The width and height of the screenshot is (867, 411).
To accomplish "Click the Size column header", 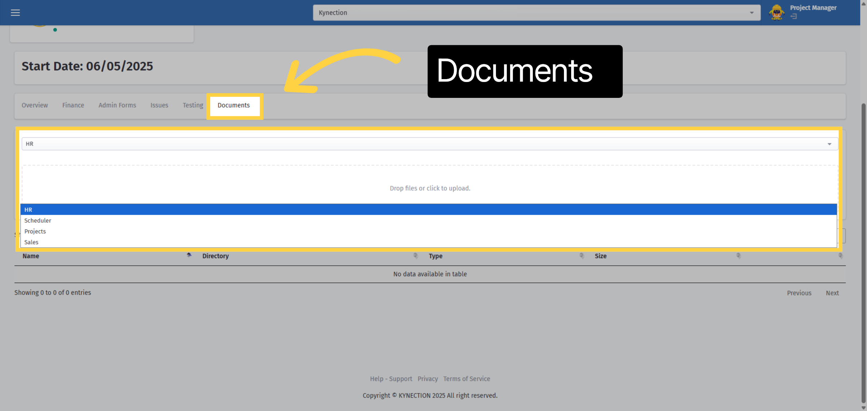I will (x=601, y=256).
